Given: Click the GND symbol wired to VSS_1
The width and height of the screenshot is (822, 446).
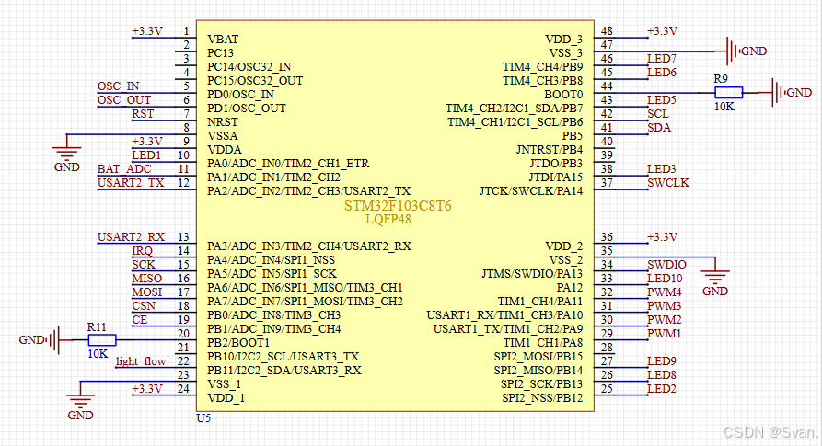Looking at the screenshot, I should pos(80,407).
